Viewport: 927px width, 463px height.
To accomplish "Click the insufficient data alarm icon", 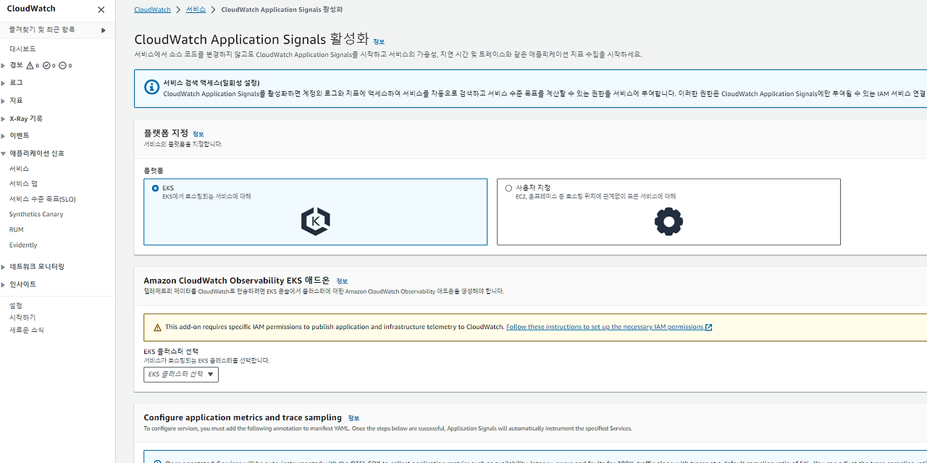I will click(62, 65).
